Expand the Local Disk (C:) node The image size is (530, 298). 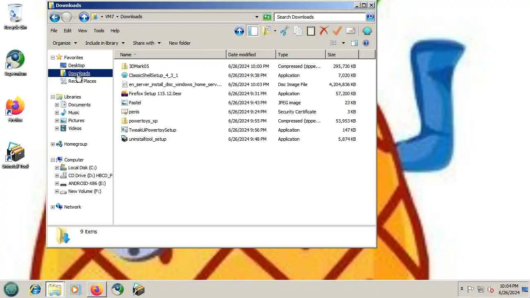point(57,168)
